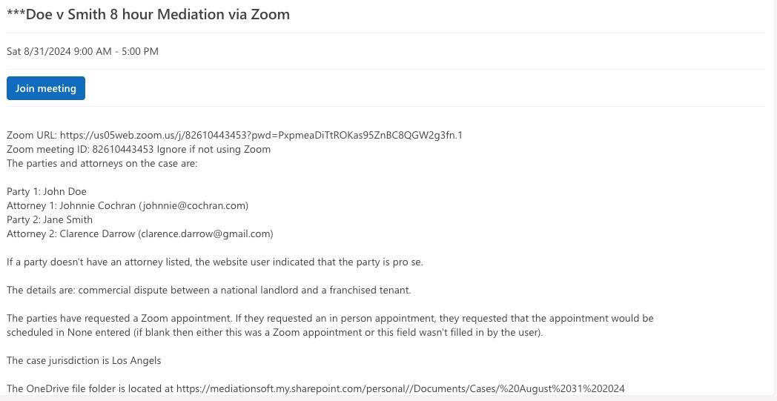
Task: Open the Zoom URL link
Action: click(260, 135)
